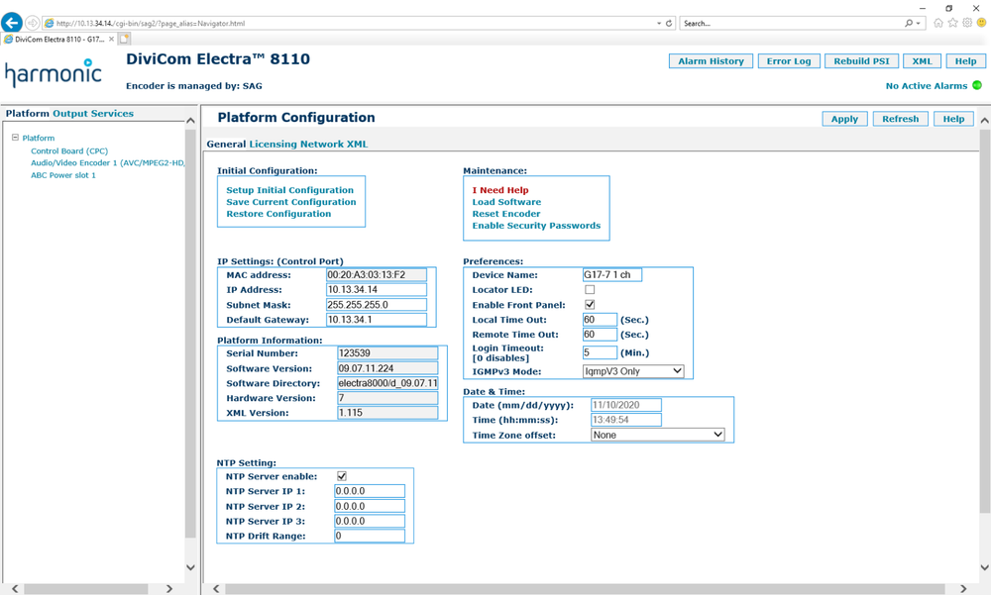This screenshot has height=595, width=991.
Task: Select ABC Power slot 1 tree item
Action: 63,175
